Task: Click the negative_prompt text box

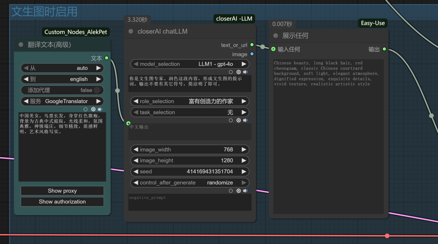Action: 190,202
